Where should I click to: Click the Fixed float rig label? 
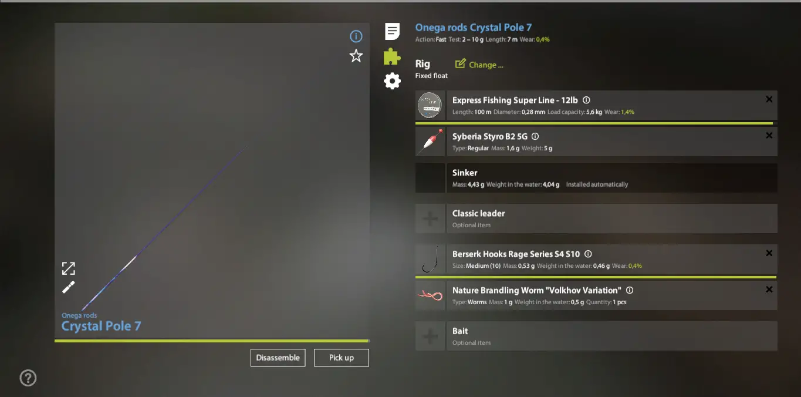point(431,76)
